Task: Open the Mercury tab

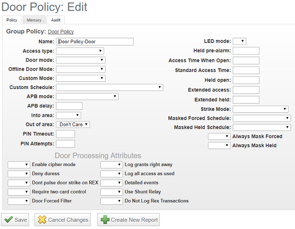Action: [x=34, y=20]
